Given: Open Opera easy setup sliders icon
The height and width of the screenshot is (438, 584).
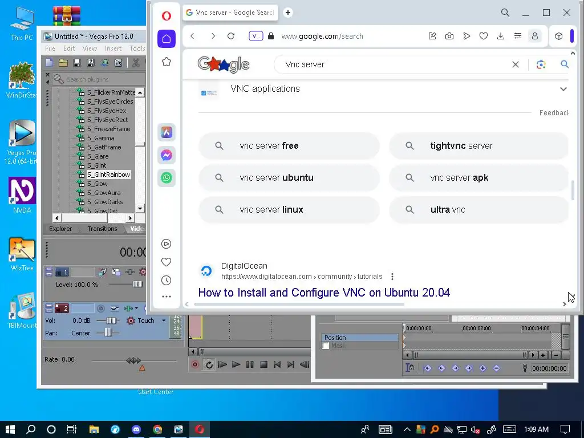Looking at the screenshot, I should point(518,36).
